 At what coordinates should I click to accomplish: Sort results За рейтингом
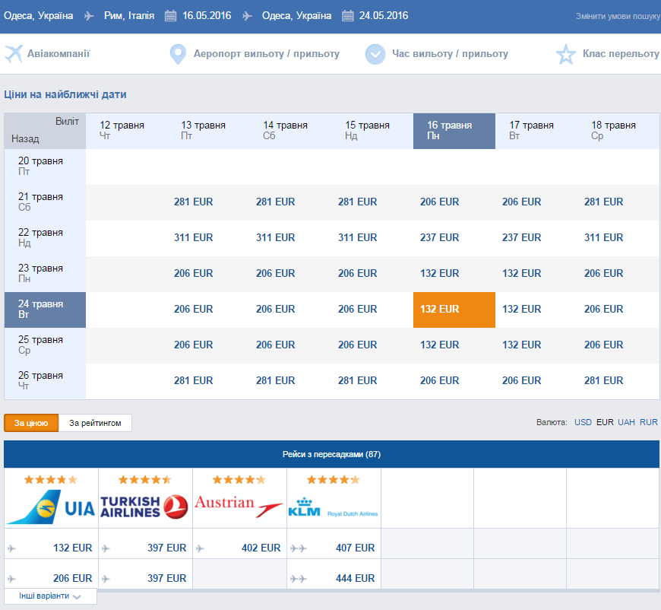coord(95,423)
